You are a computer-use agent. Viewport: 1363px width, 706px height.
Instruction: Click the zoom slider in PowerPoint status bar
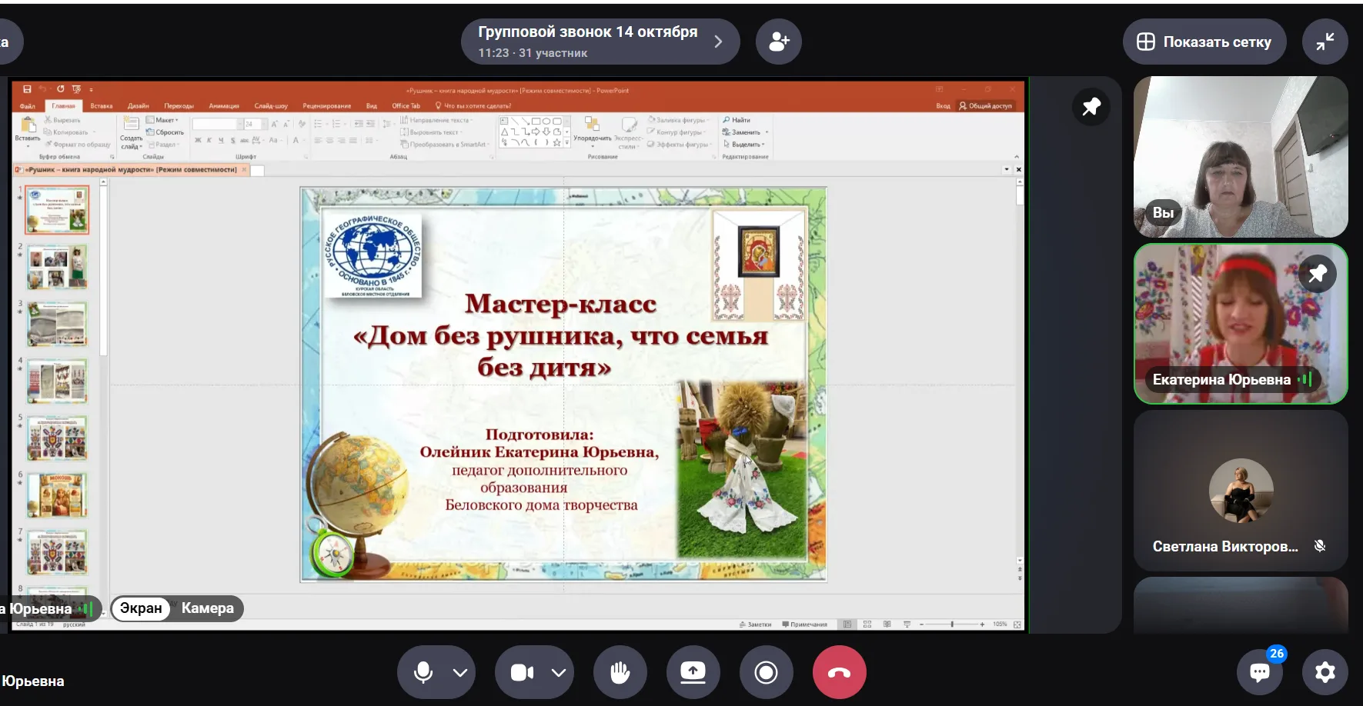click(x=952, y=624)
